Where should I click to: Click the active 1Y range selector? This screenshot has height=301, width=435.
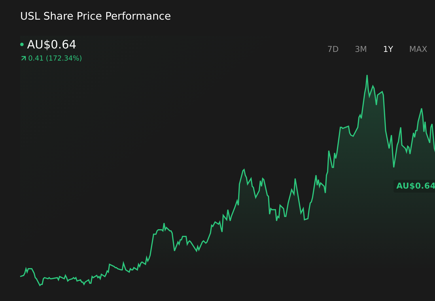[388, 49]
